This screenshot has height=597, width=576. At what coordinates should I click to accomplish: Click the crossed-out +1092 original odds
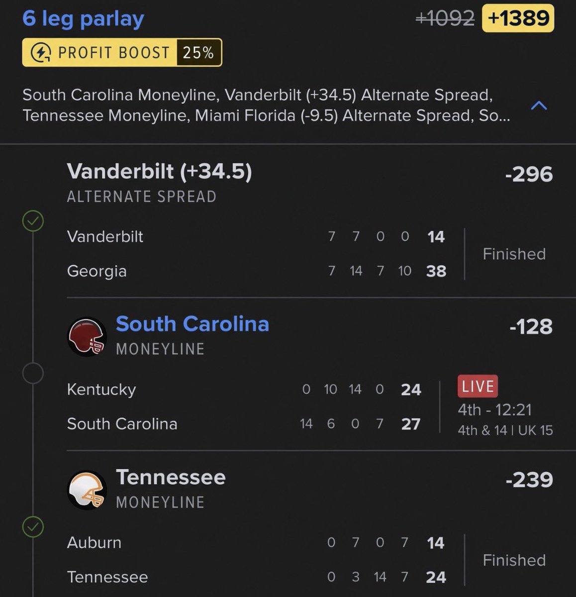[445, 19]
